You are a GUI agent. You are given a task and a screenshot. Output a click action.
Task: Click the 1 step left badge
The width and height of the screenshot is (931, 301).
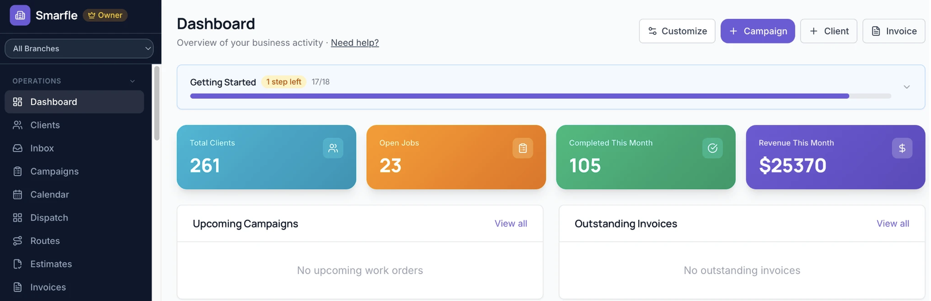coord(284,82)
